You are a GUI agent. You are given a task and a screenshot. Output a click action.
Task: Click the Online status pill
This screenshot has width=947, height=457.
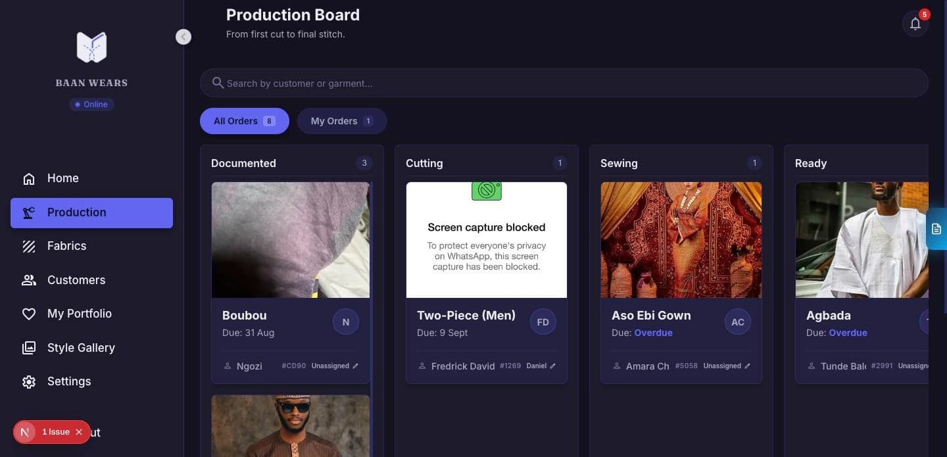tap(91, 105)
